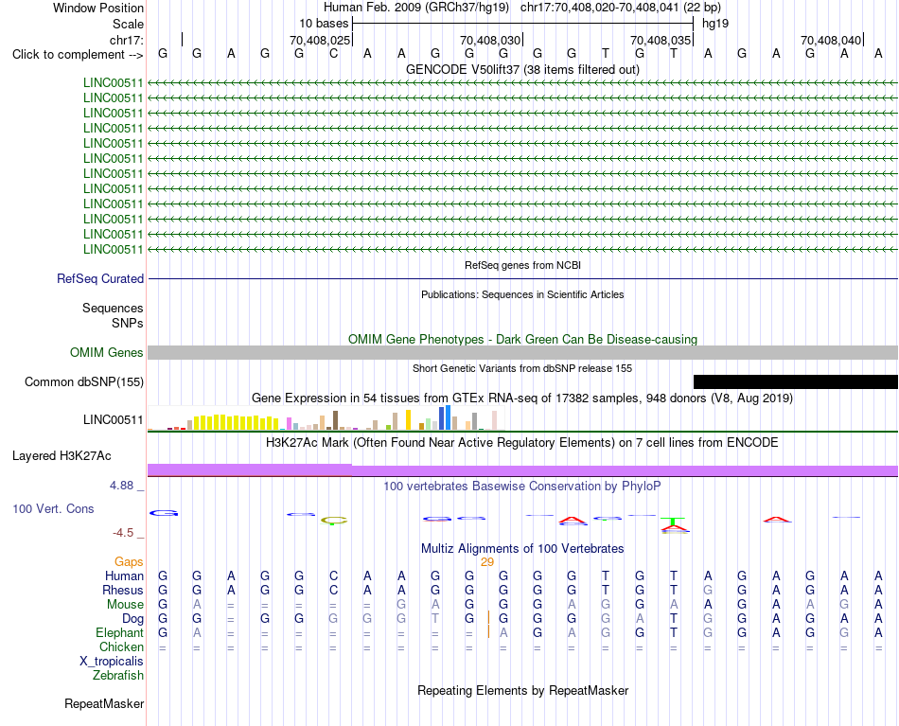Screen dimensions: 899x726
Task: Select the black dbSNP variant block
Action: click(796, 381)
